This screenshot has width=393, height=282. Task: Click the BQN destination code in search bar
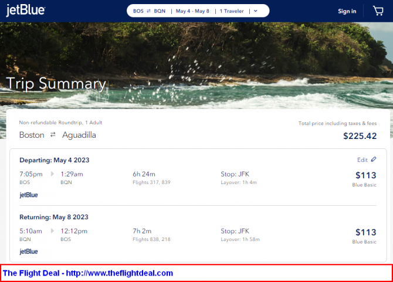tap(160, 11)
